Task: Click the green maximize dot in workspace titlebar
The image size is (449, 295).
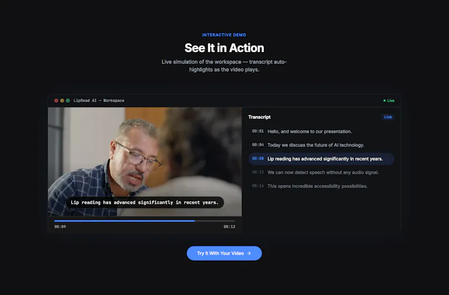Action: [x=68, y=100]
